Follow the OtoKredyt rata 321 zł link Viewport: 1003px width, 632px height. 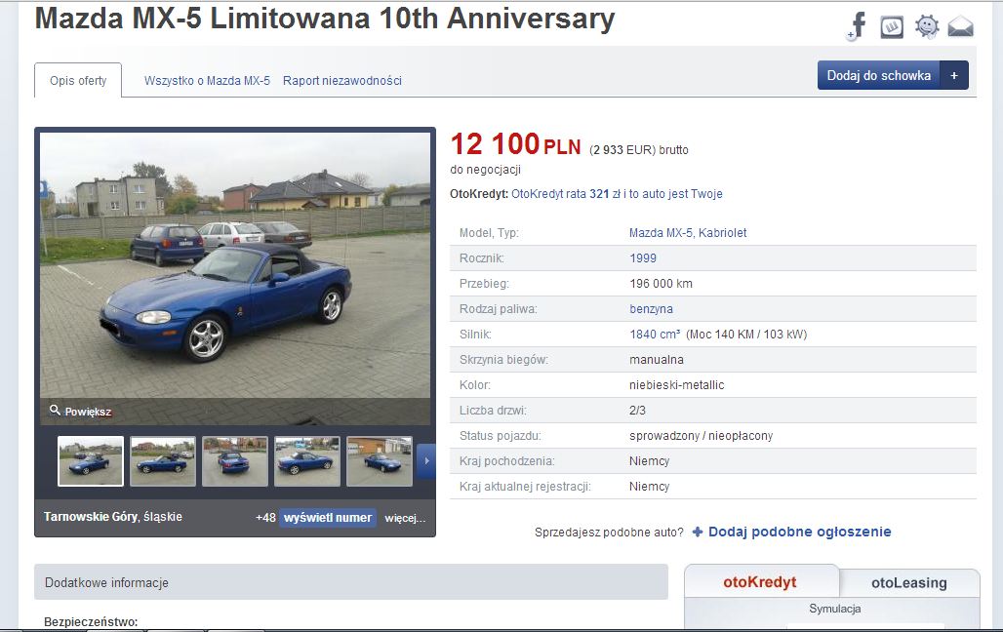click(x=617, y=194)
